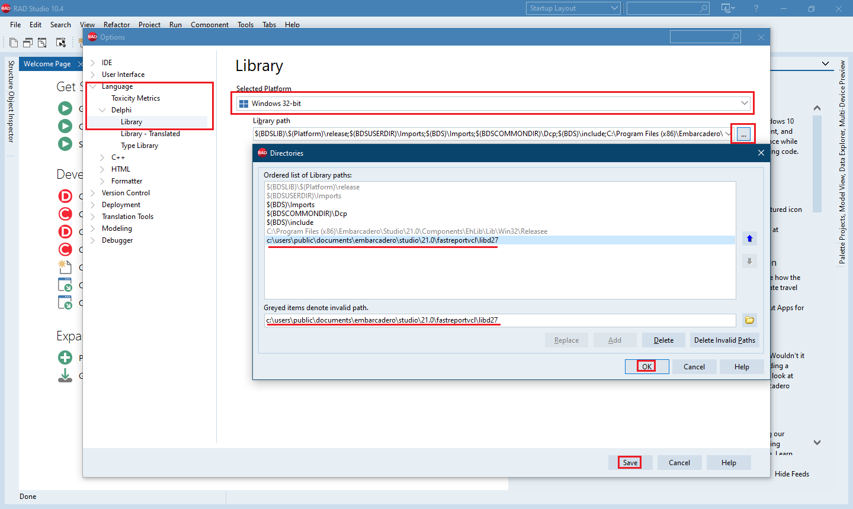Expand the Debugger tree node
This screenshot has height=509, width=853.
click(x=92, y=240)
